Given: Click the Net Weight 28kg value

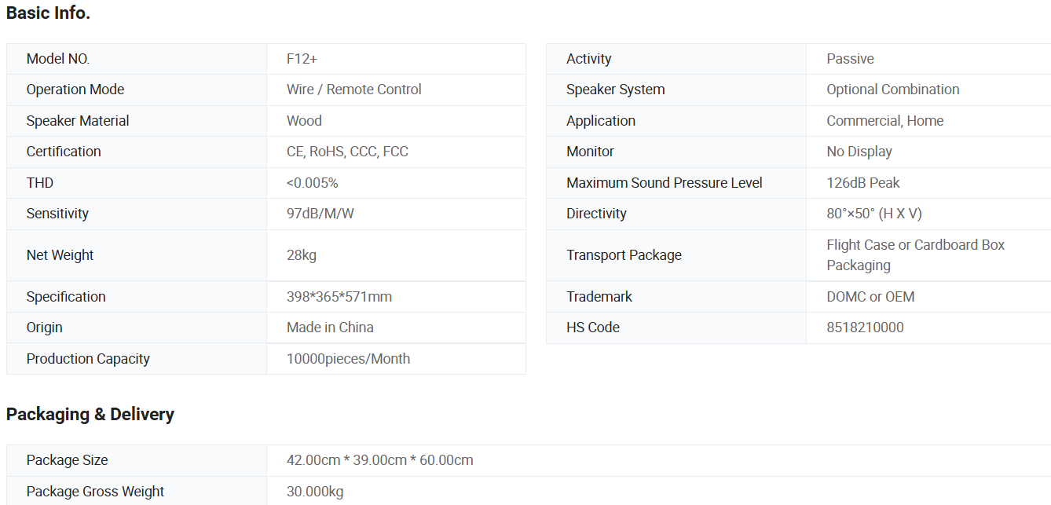Looking at the screenshot, I should point(302,255).
